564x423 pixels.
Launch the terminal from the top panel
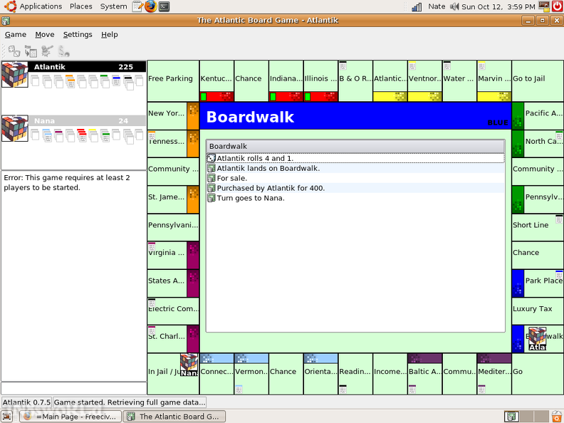point(164,6)
